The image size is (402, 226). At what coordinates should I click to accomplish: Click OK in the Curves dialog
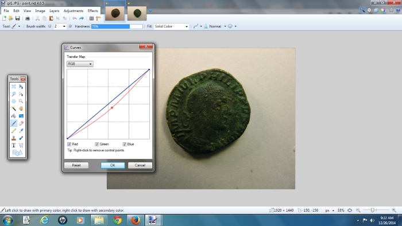113,165
